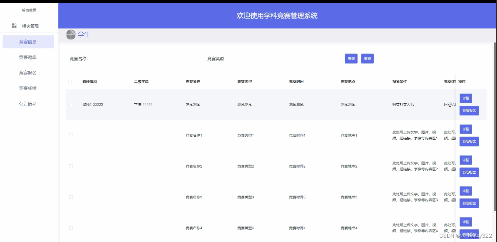
Task: Go to 竞赛报名 in the sidebar
Action: click(28, 73)
